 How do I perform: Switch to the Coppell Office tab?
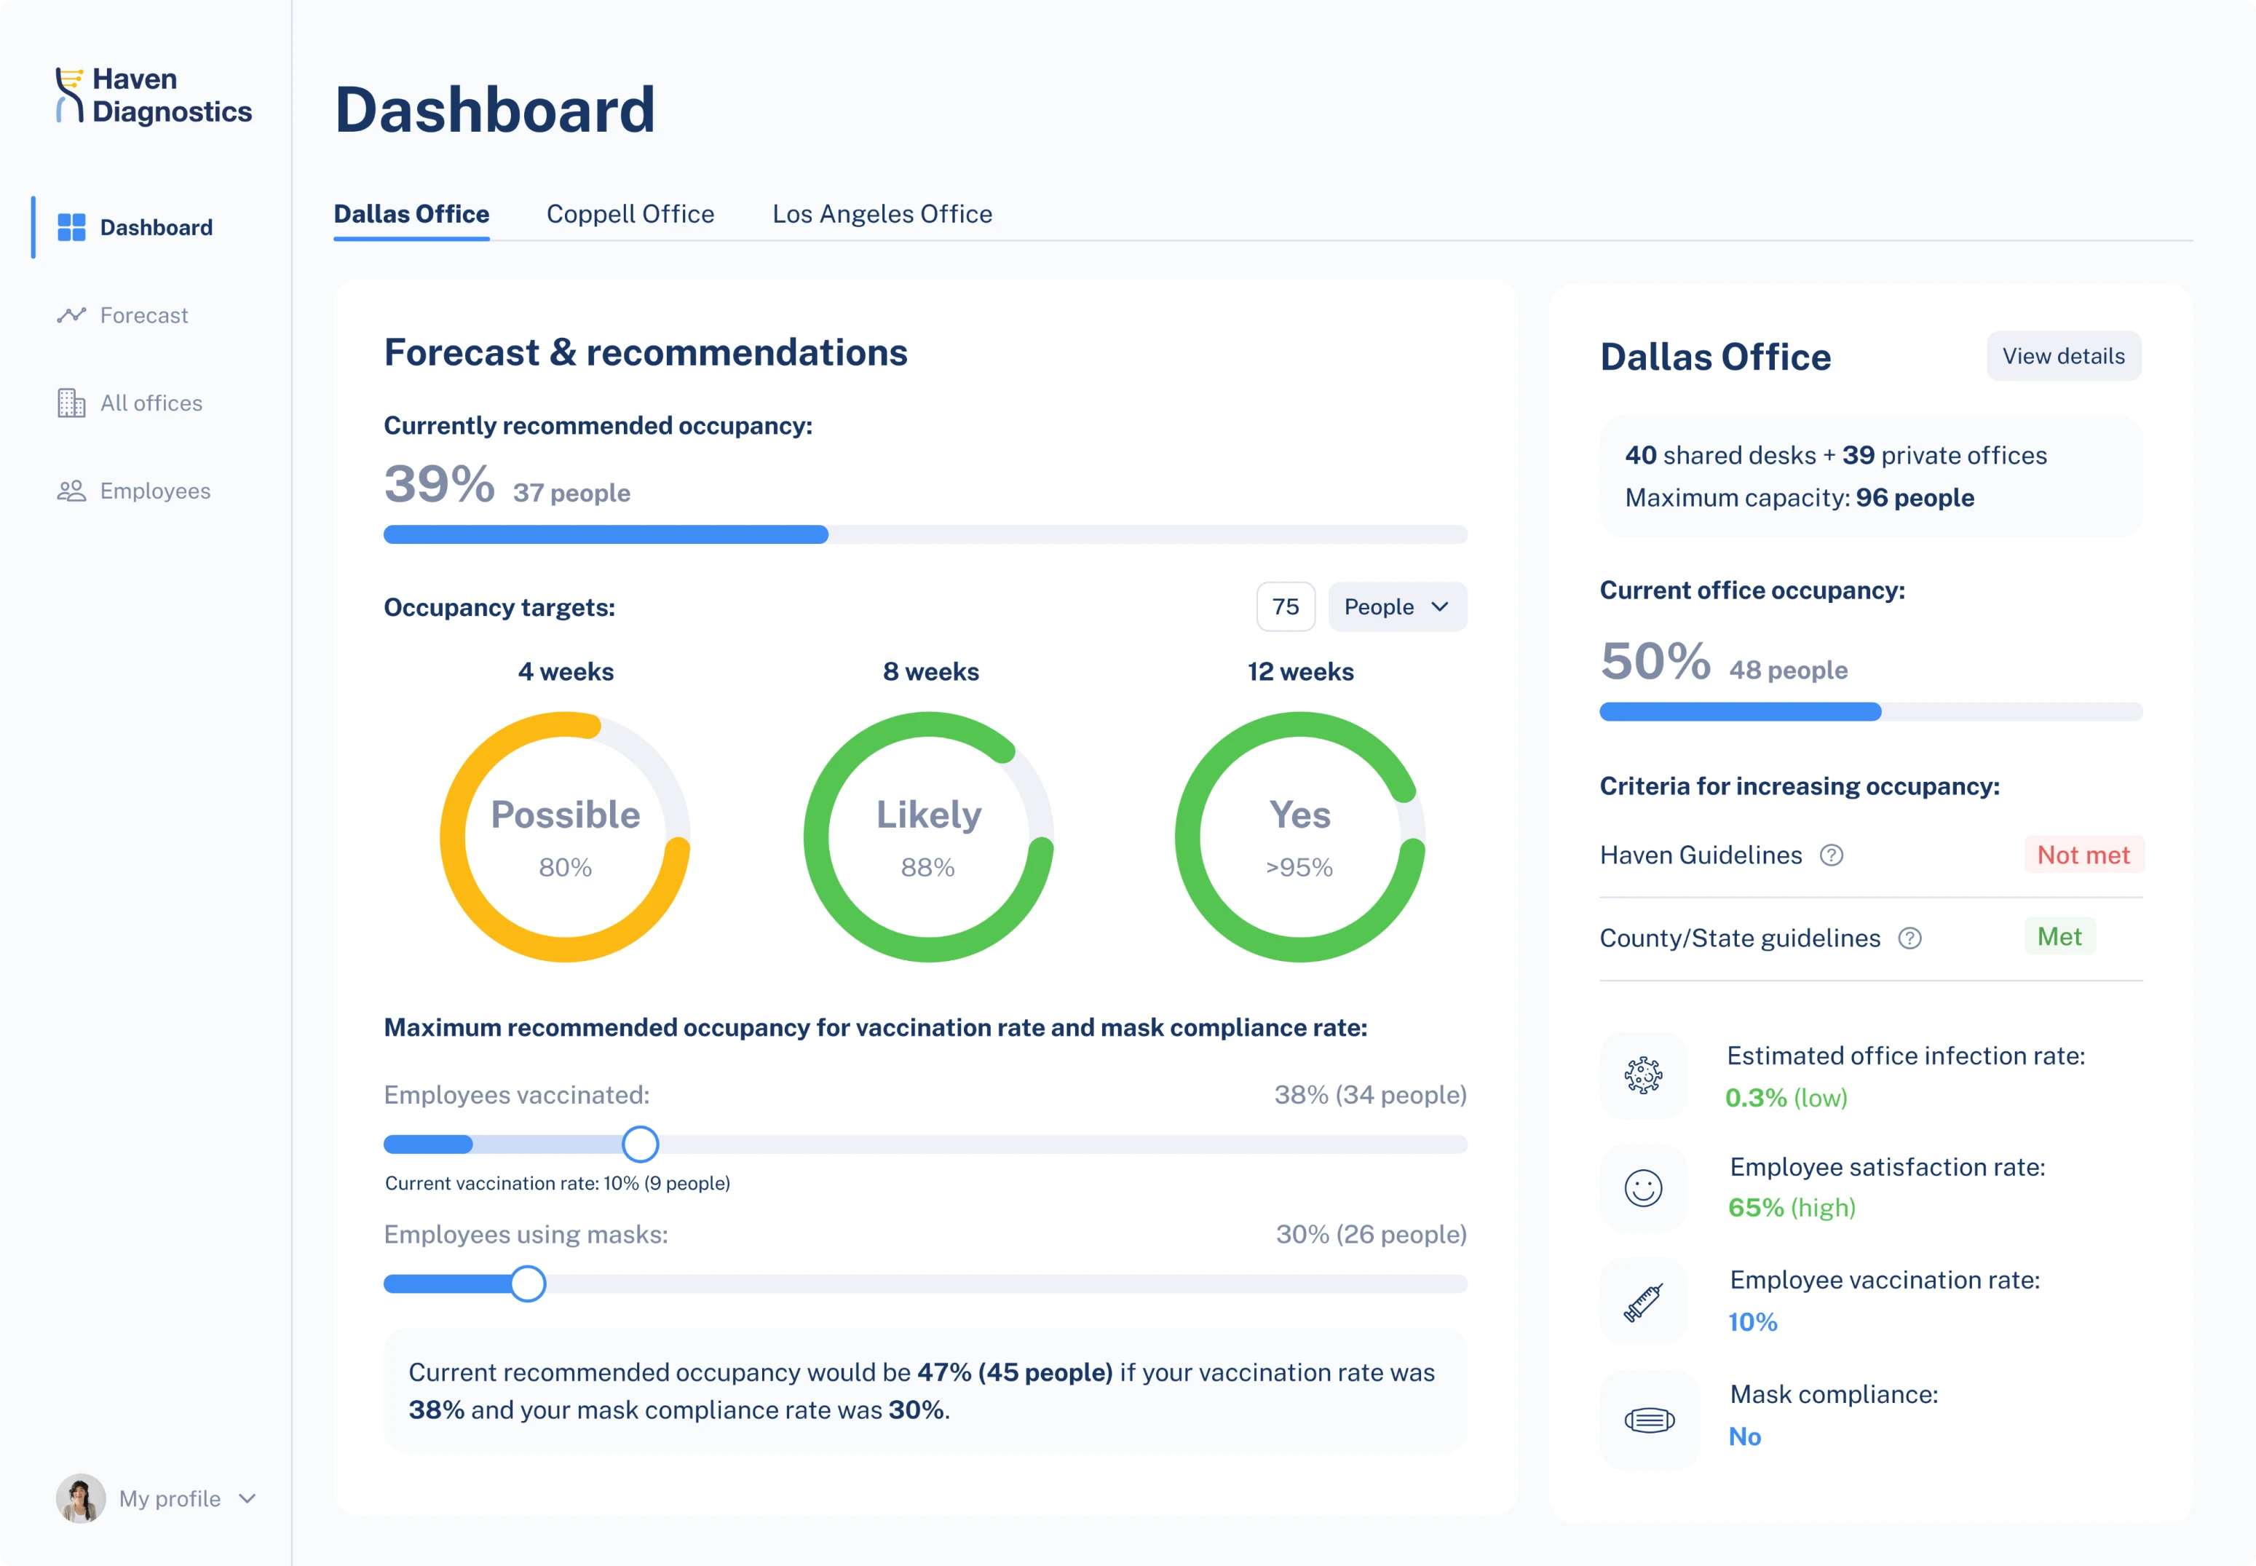630,214
